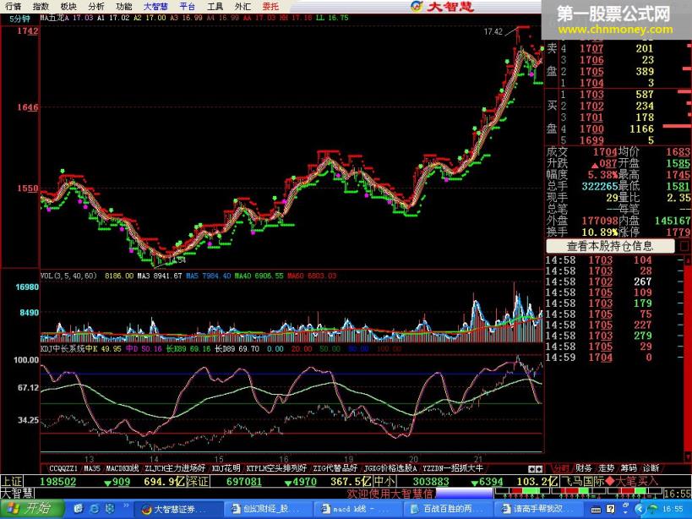Switch to the 走势 side tab
Viewport: 692px width, 519px height.
(x=606, y=468)
